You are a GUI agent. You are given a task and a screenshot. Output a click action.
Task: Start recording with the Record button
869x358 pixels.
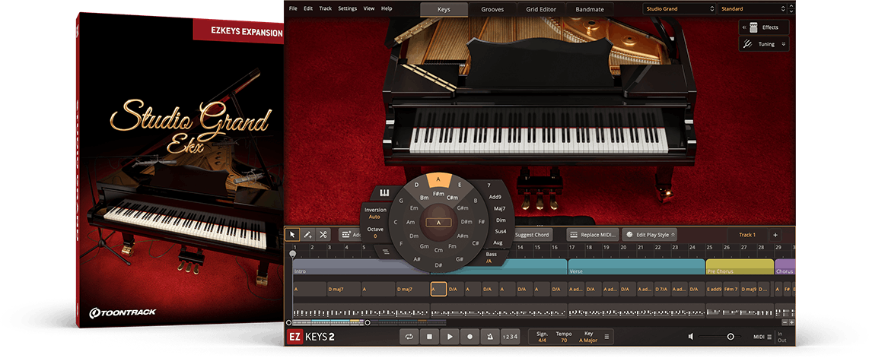[470, 337]
